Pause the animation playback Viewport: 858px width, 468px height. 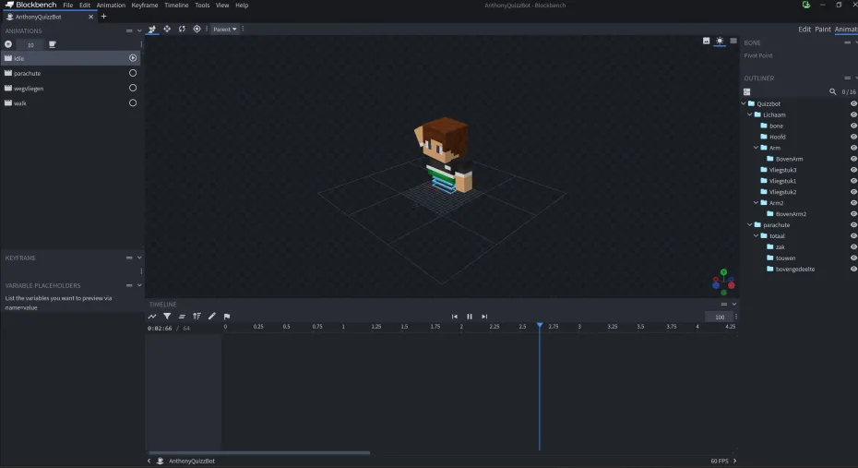470,317
